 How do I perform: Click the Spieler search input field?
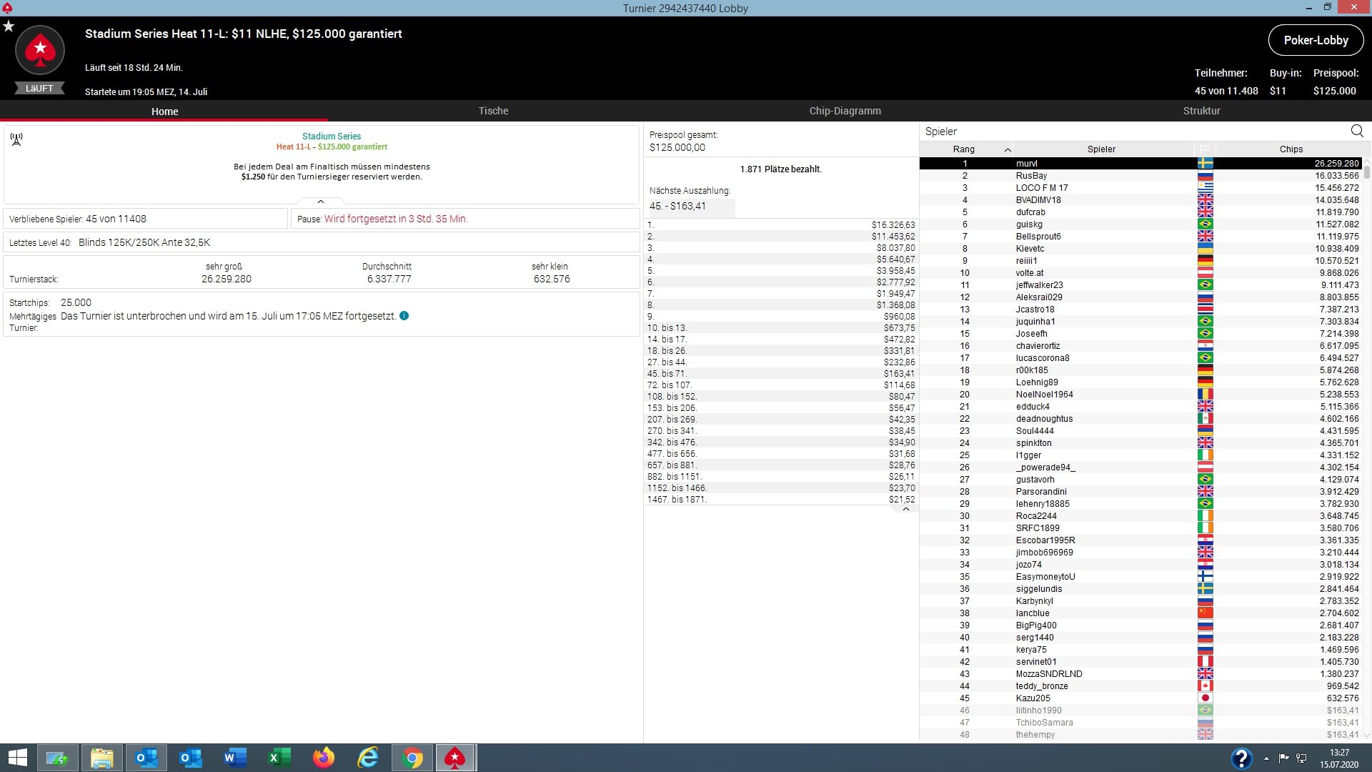point(1129,132)
